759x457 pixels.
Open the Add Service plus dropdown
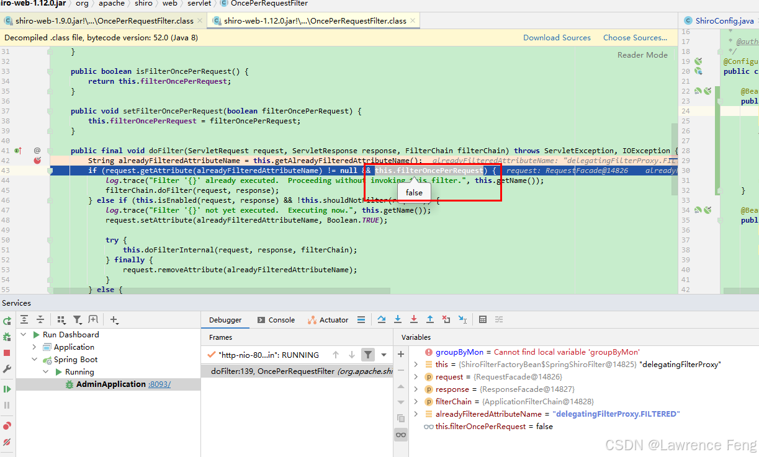[114, 320]
